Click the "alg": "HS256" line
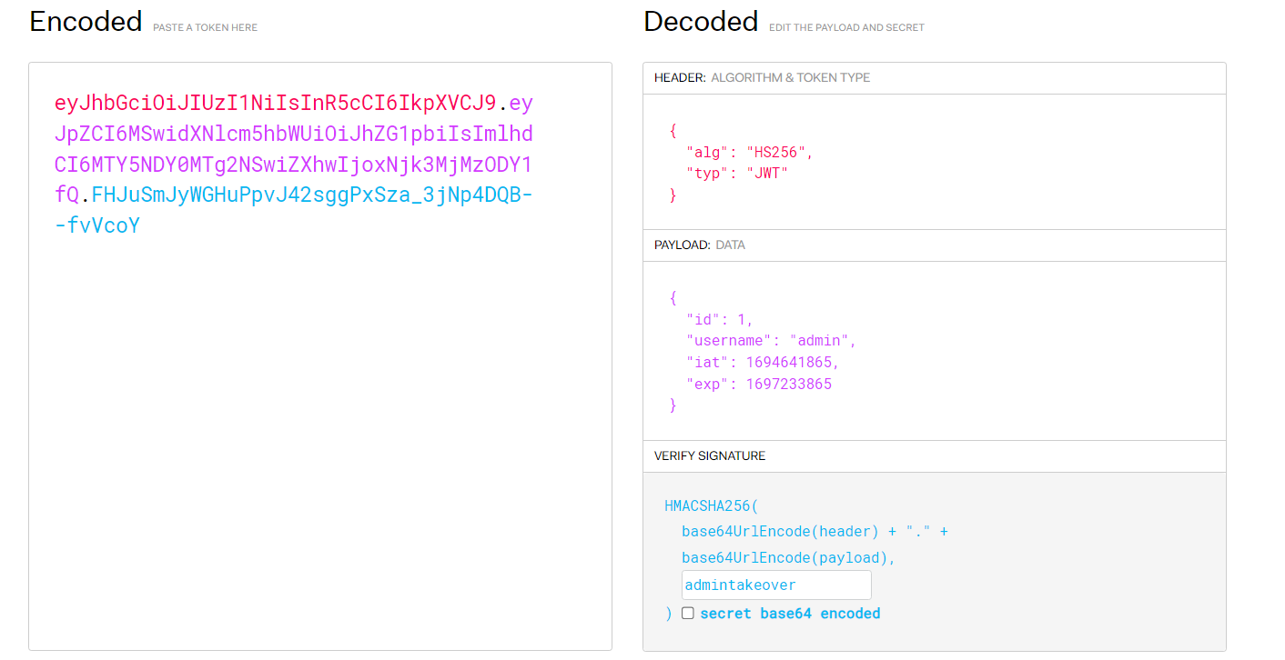This screenshot has height=660, width=1285. pos(750,152)
